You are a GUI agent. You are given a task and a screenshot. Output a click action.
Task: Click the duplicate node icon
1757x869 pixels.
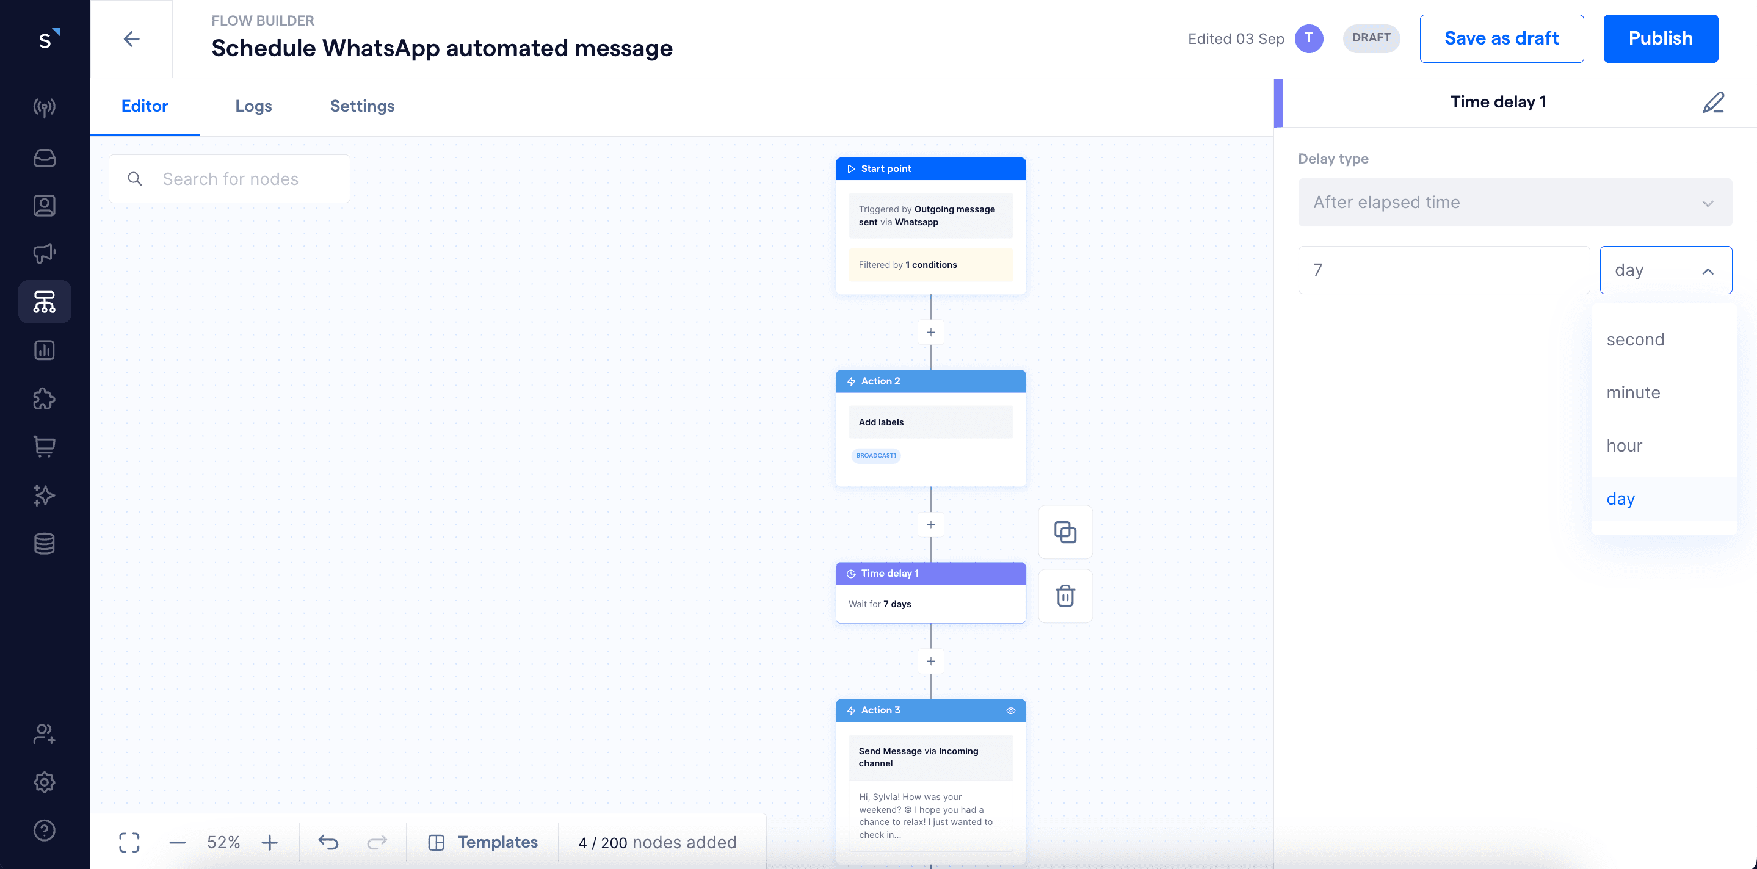coord(1065,532)
